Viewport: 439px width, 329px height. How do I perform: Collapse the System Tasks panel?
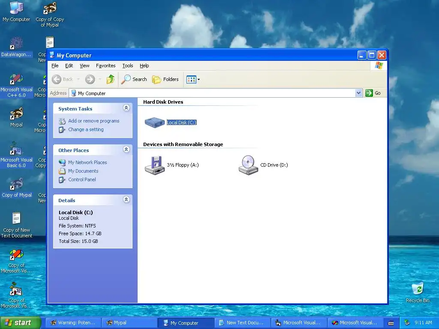[126, 108]
